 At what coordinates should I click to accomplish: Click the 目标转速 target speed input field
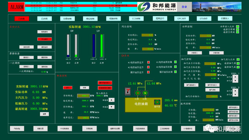84,96
